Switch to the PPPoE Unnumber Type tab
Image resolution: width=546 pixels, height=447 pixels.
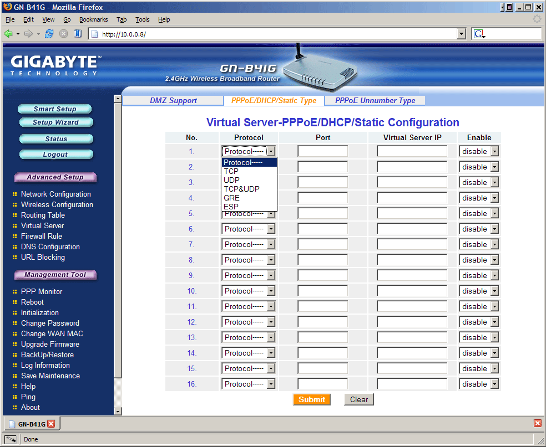pos(375,100)
